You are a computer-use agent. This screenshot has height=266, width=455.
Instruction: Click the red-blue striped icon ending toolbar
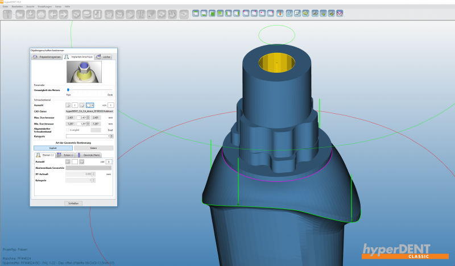pos(340,13)
